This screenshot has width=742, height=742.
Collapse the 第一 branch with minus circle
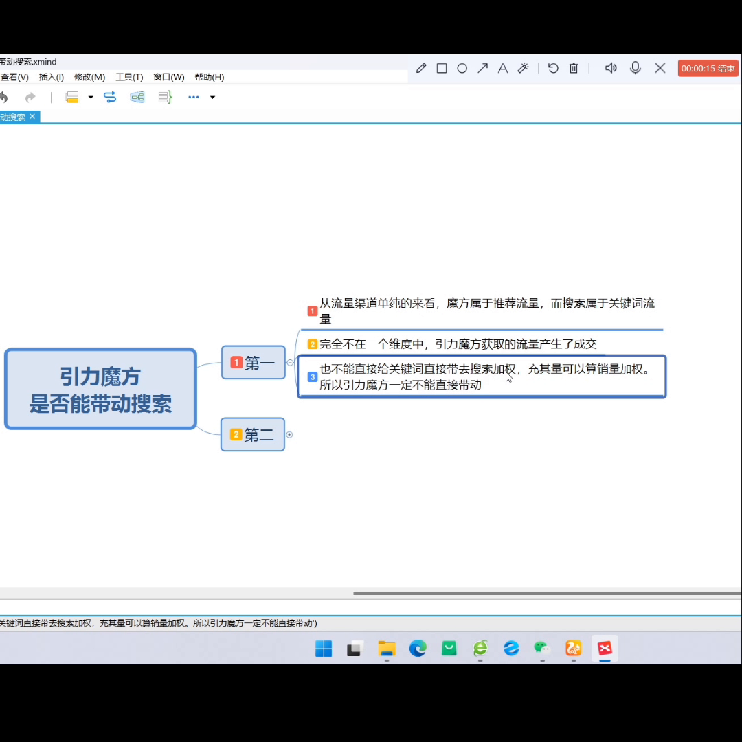(290, 363)
